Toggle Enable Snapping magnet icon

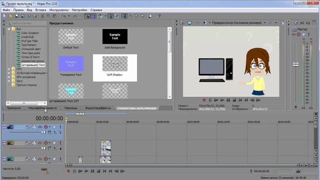(87, 16)
